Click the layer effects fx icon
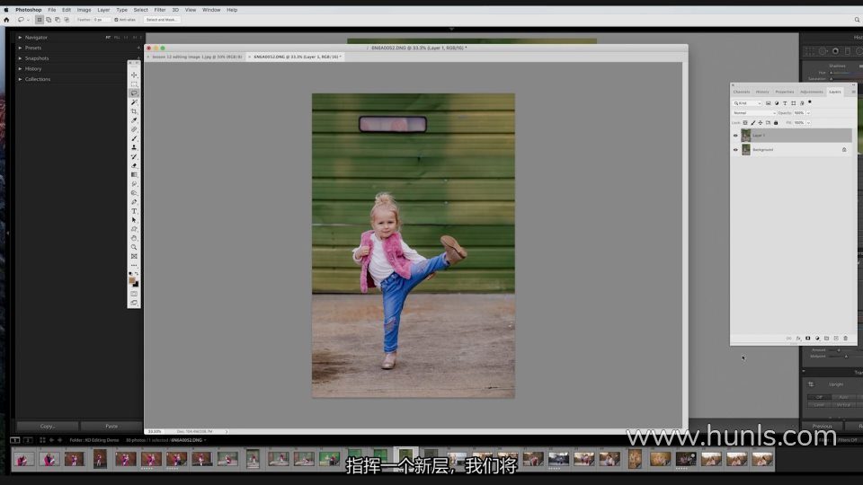 point(798,339)
